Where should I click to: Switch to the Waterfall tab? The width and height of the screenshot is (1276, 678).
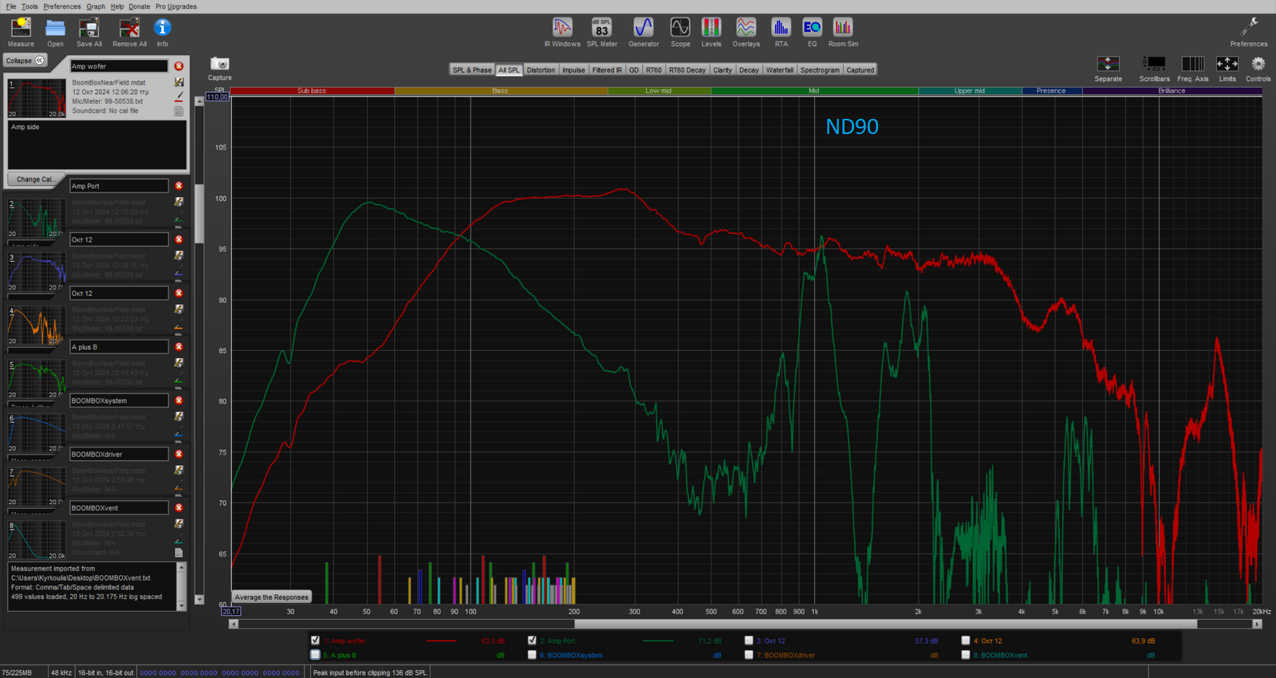780,70
